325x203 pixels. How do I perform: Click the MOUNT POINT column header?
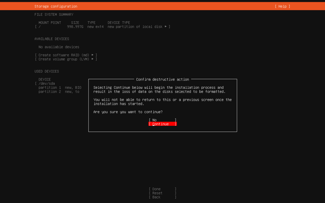(50, 23)
